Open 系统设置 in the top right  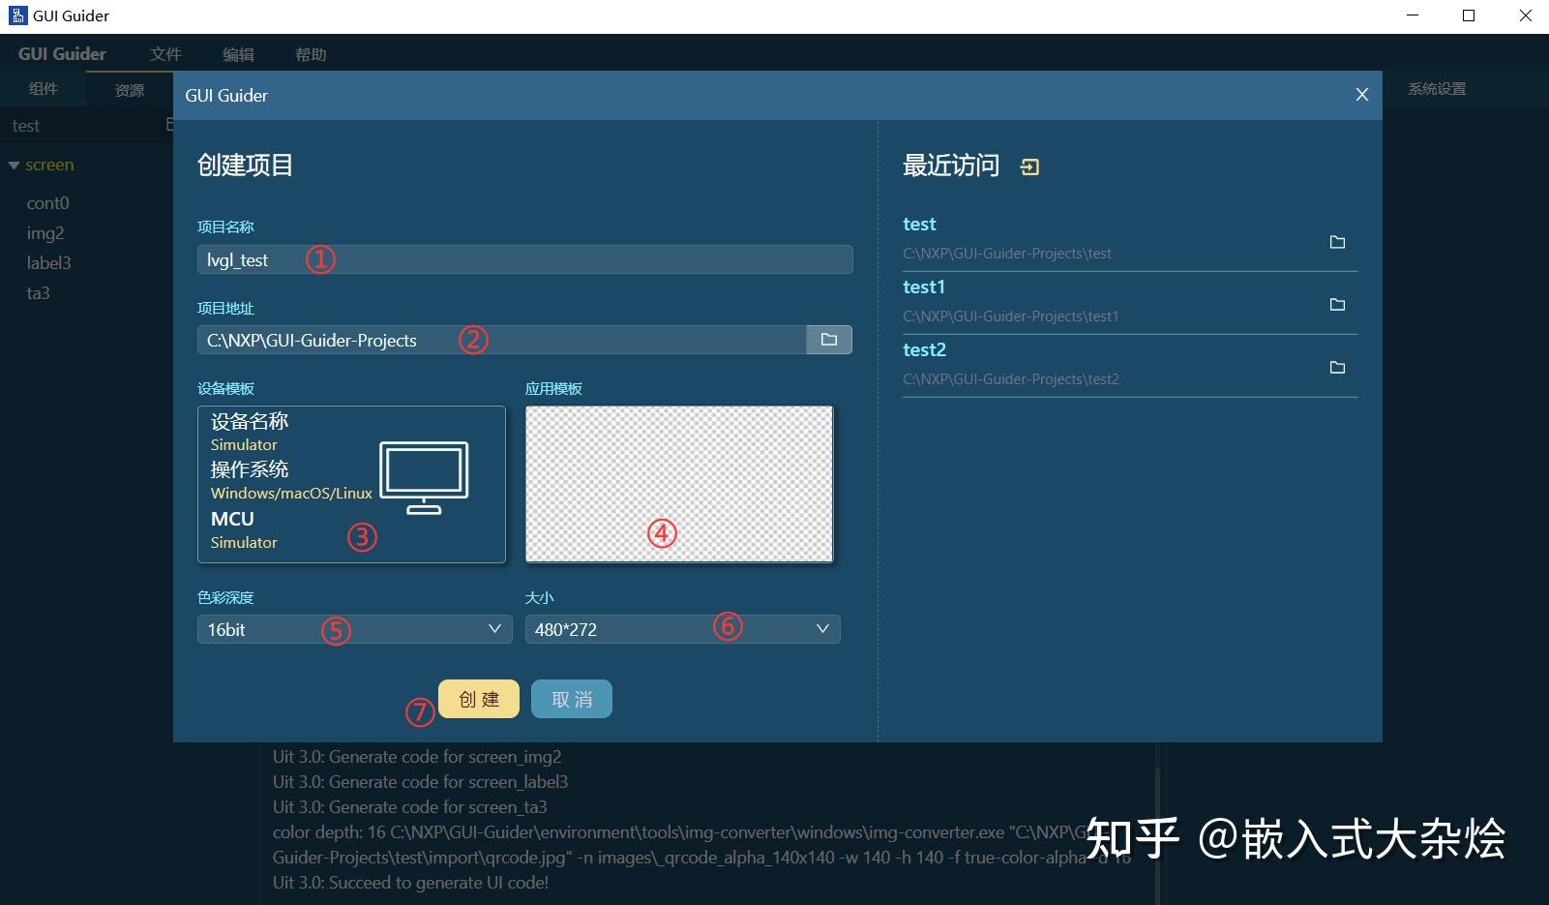(x=1436, y=88)
